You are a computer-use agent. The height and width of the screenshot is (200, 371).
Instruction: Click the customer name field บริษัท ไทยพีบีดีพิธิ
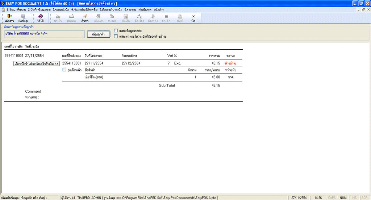(44, 34)
